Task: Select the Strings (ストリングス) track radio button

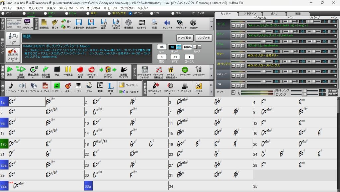Action: pyautogui.click(x=109, y=13)
